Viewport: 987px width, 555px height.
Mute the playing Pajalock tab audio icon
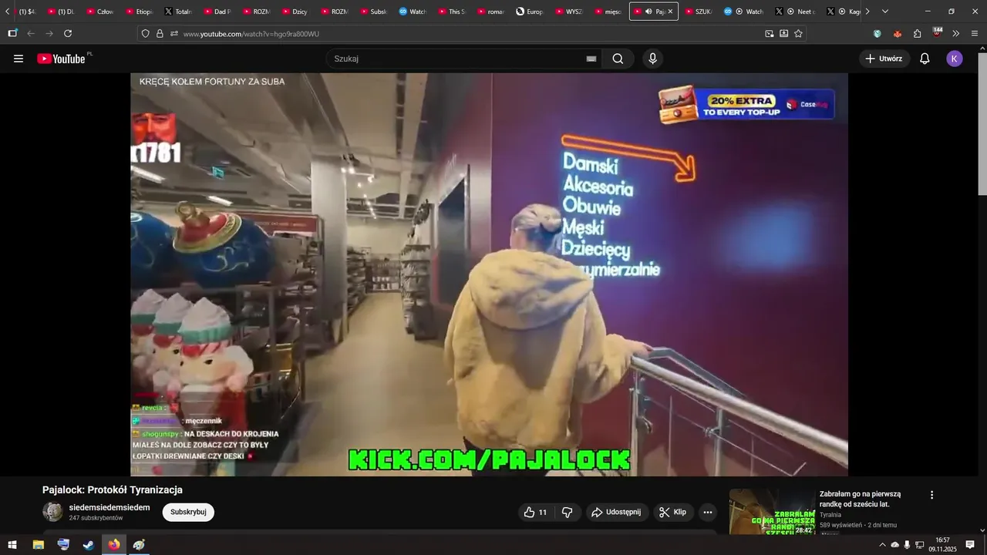(x=648, y=12)
